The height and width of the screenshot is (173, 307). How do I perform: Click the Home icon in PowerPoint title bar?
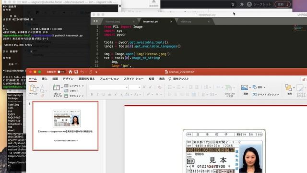[x=71, y=72]
